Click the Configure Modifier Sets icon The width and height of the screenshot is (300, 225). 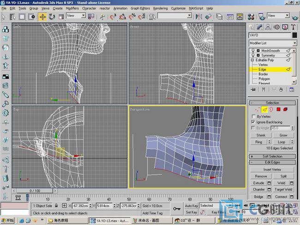[292, 89]
